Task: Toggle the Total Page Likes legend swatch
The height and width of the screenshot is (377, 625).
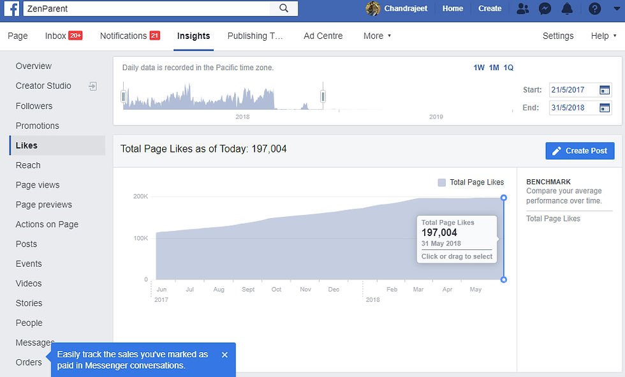Action: (441, 182)
